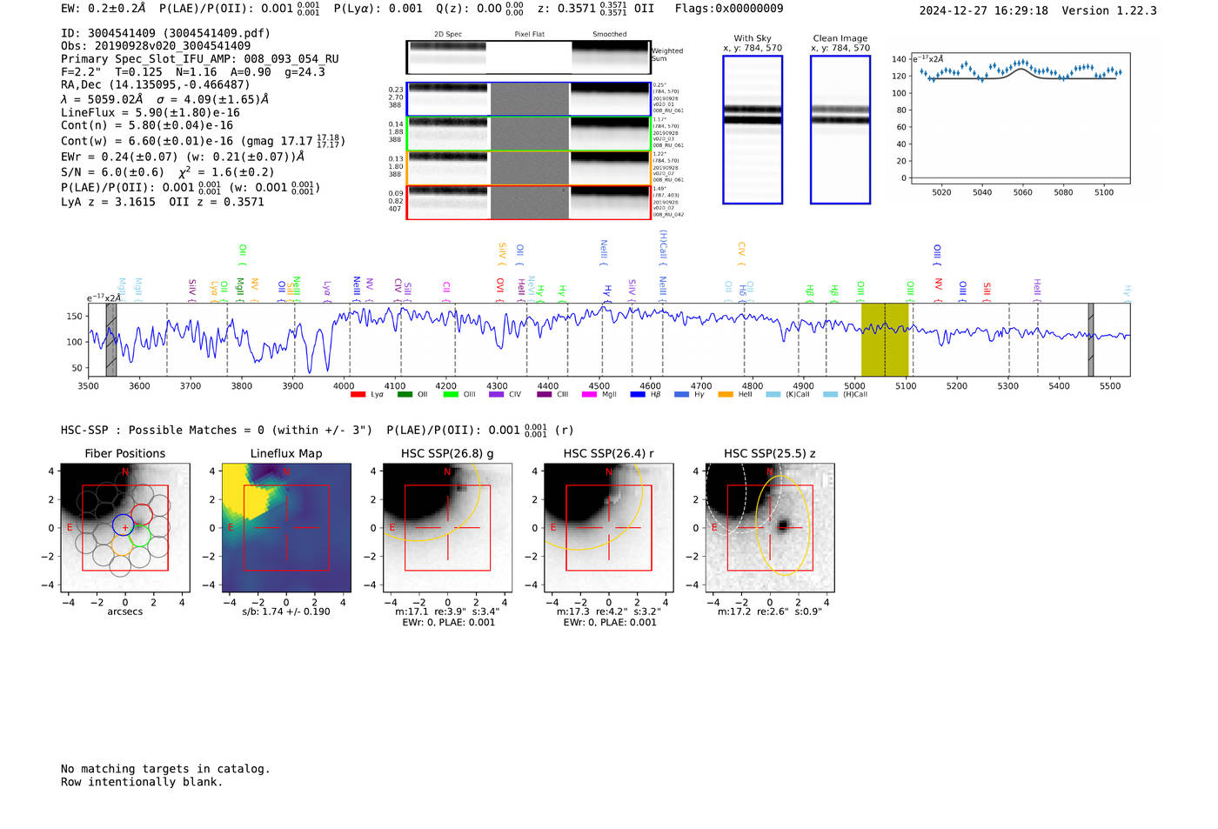Click the 'Pixel Flat' column header
Image resolution: width=1218 pixels, height=829 pixels.
tap(530, 34)
